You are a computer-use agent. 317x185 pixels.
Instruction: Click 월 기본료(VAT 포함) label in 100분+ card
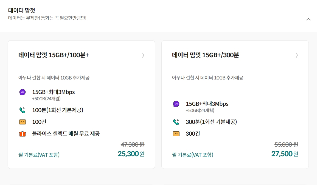39,155
